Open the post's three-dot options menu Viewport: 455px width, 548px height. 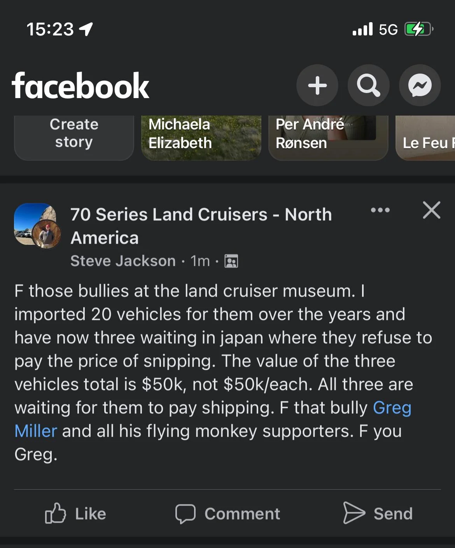(380, 210)
